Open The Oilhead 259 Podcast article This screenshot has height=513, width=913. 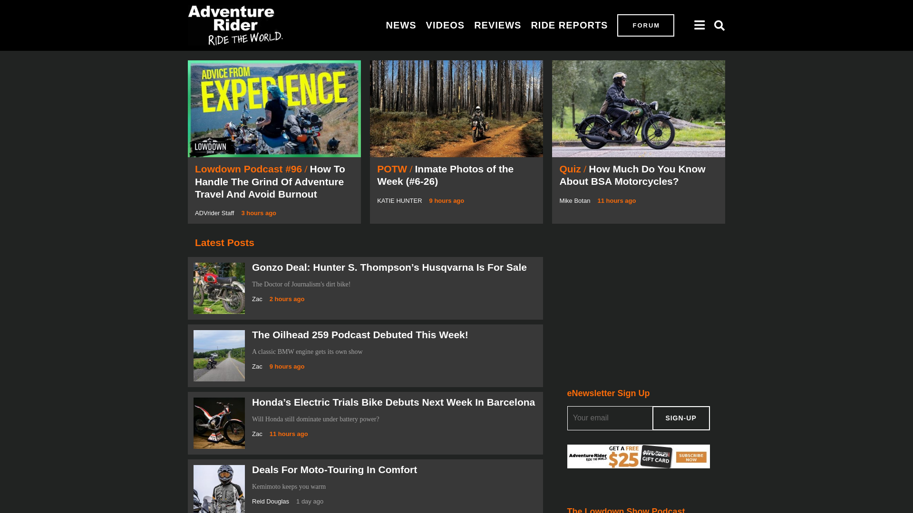360,335
